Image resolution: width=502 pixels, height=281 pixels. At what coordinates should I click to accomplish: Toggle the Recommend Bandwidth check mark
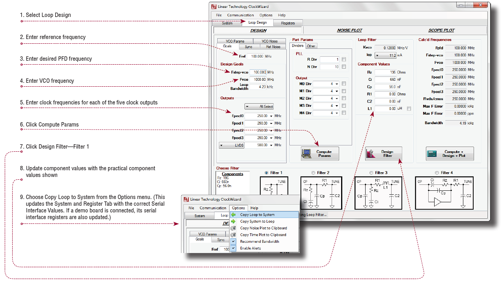(x=233, y=242)
